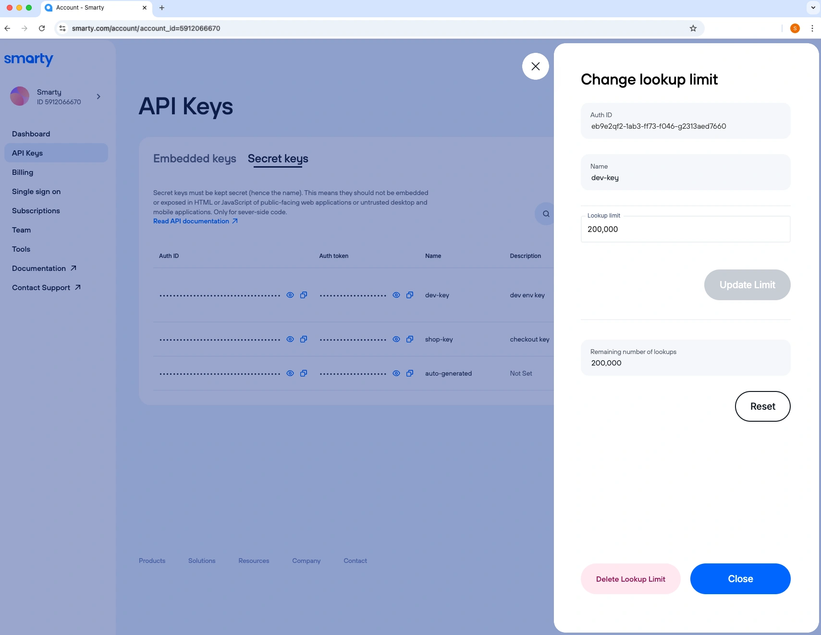Open the Smarty account profile avatar

pos(19,96)
